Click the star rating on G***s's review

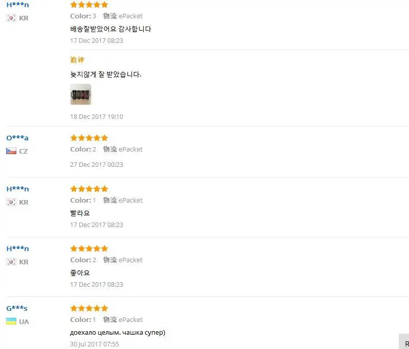point(89,308)
